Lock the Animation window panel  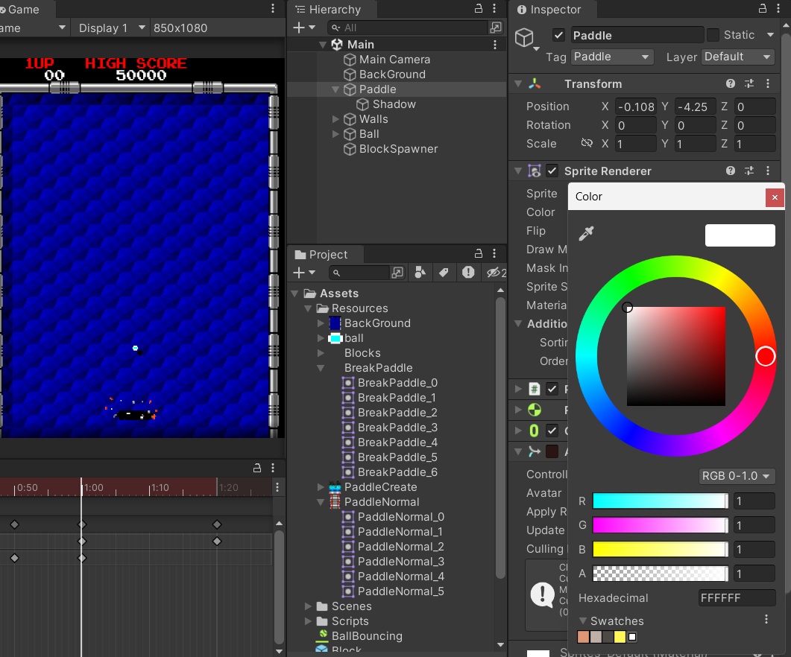[256, 468]
